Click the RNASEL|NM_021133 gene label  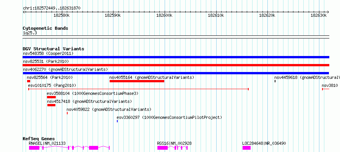[47, 143]
